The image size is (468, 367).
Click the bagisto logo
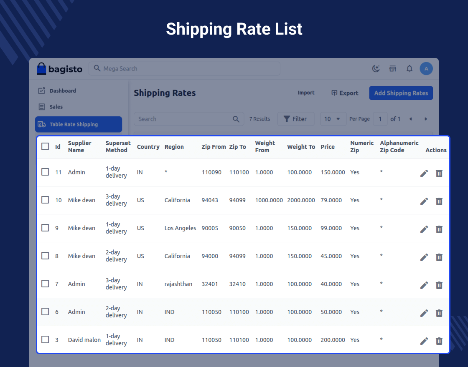59,69
